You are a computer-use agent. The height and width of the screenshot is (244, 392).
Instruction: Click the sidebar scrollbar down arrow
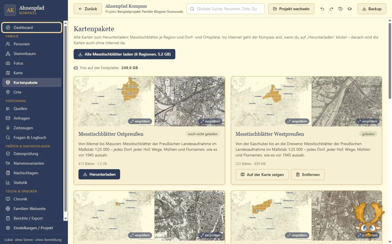[x=66, y=218]
